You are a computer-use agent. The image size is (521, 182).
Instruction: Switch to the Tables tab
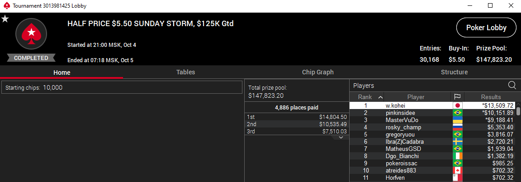[185, 72]
